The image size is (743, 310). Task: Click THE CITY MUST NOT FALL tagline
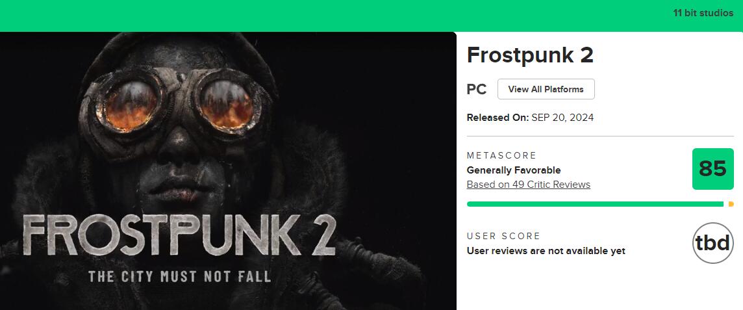179,276
